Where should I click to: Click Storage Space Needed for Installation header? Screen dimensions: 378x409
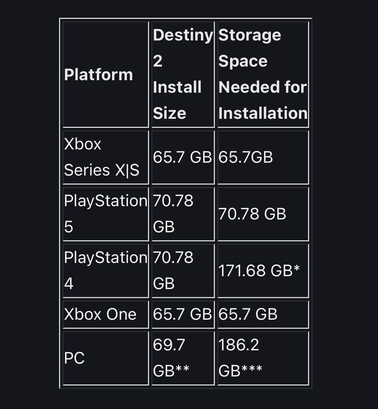[263, 74]
